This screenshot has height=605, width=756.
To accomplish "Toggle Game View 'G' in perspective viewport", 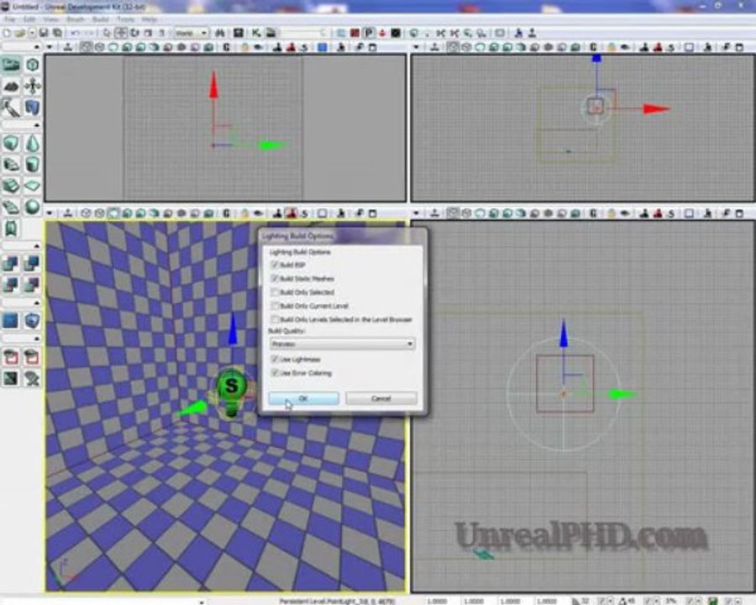I will click(226, 213).
